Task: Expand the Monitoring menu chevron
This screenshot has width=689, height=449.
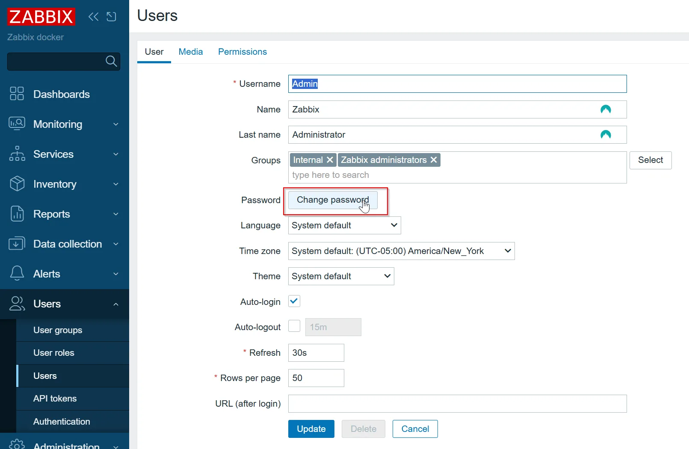Action: click(x=116, y=124)
